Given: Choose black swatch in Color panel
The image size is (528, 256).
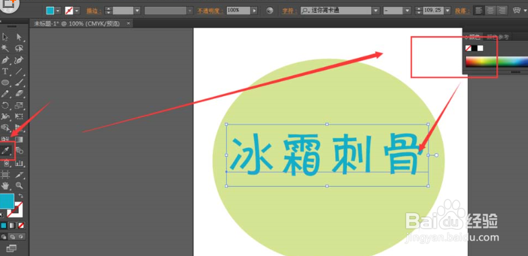Looking at the screenshot, I should point(474,48).
